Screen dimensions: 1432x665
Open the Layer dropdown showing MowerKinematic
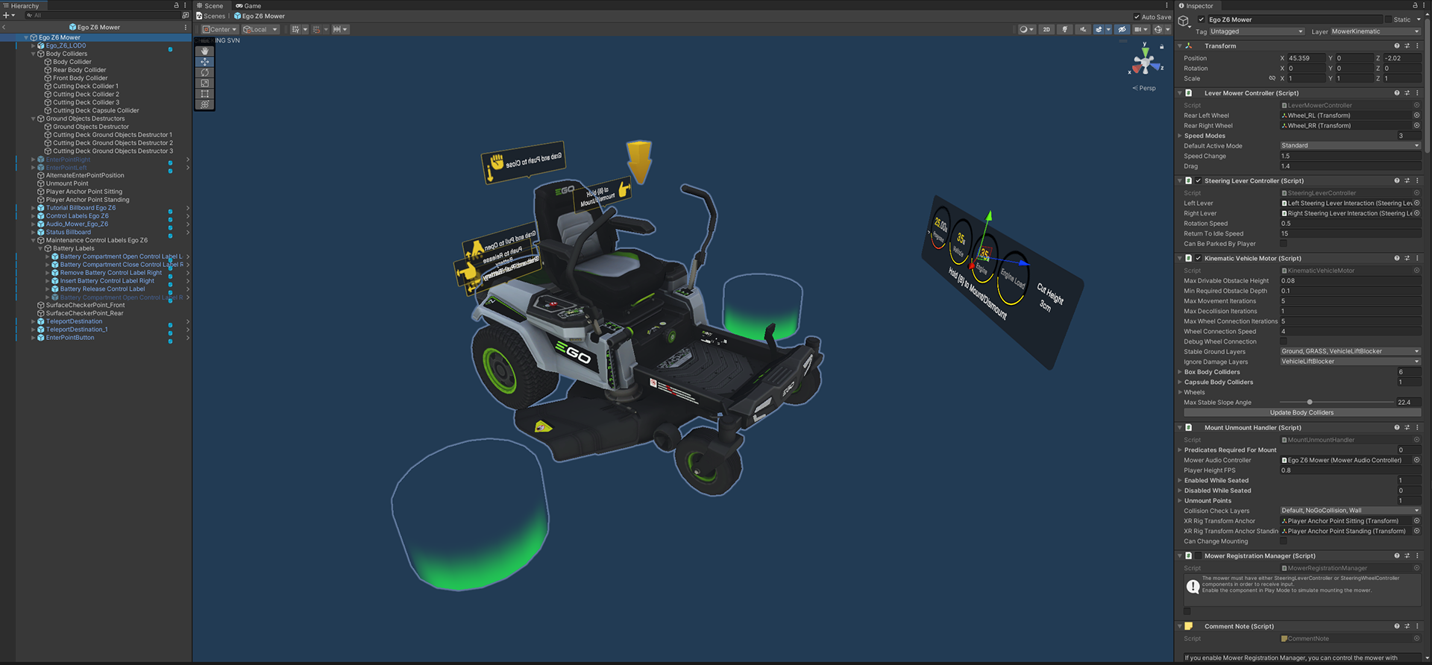click(1375, 31)
